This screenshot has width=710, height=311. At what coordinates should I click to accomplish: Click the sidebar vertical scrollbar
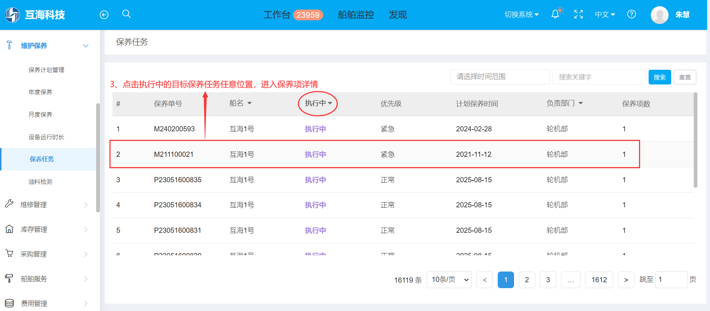coord(98,158)
